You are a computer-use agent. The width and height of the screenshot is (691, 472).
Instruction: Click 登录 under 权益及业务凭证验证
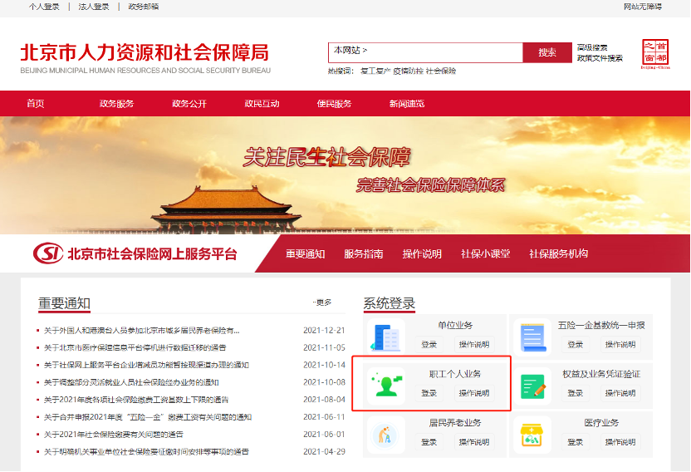pyautogui.click(x=575, y=393)
